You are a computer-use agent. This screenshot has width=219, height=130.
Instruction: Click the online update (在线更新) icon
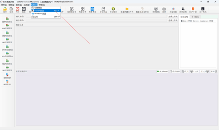click(x=173, y=10)
